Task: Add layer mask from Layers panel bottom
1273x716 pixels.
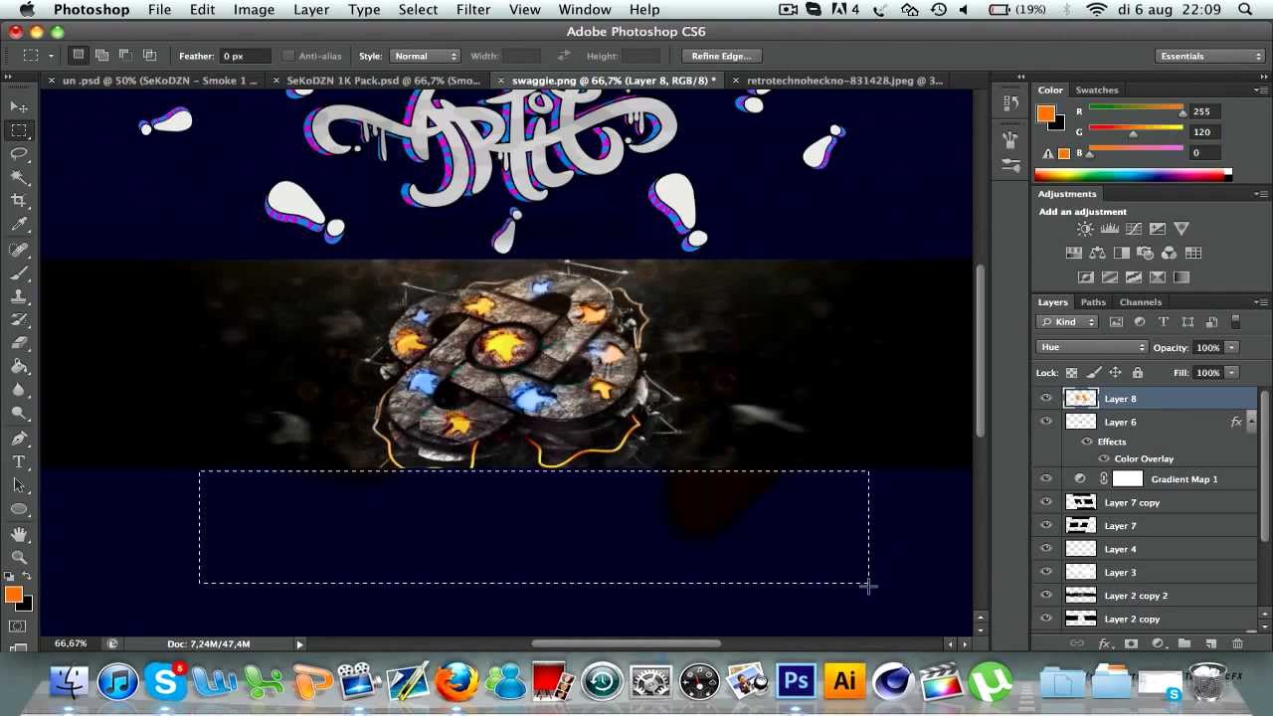Action: (x=1131, y=643)
